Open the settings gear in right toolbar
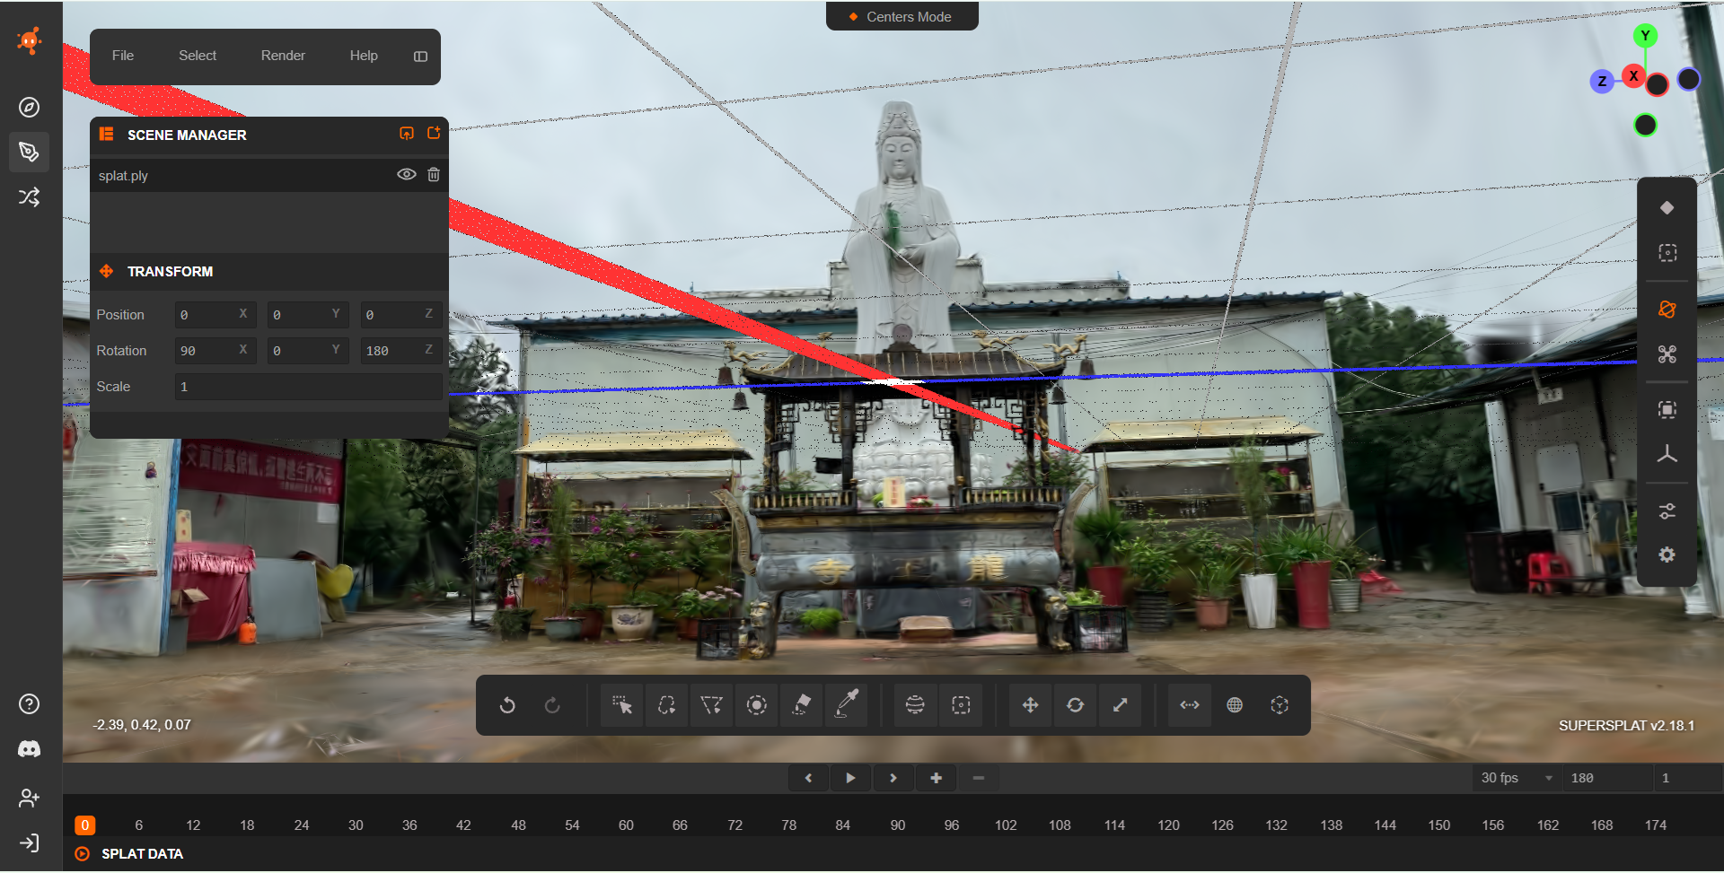This screenshot has width=1724, height=873. (1667, 555)
